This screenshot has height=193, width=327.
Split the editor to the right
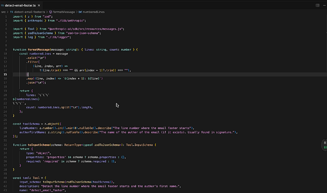click(318, 5)
